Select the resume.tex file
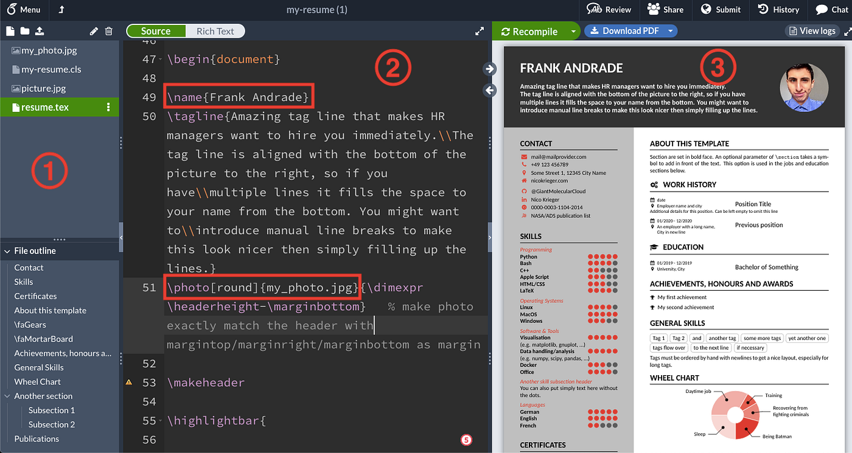 click(60, 107)
